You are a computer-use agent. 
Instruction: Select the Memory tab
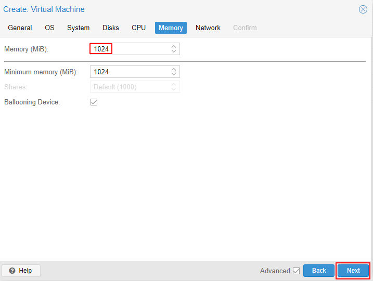171,28
